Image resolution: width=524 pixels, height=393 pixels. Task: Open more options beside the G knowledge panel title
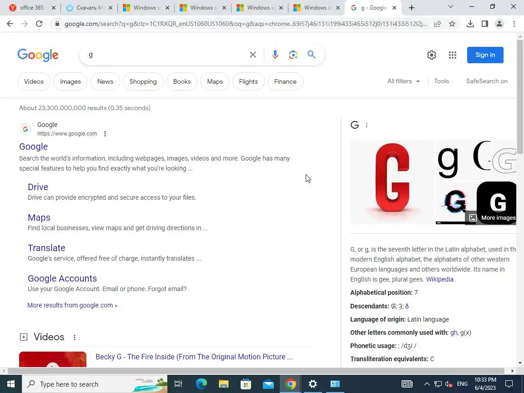[367, 125]
